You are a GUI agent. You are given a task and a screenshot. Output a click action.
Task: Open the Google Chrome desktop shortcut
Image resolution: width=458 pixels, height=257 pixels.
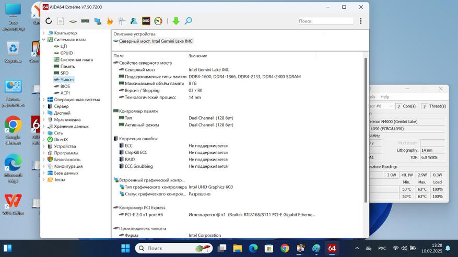pyautogui.click(x=13, y=131)
